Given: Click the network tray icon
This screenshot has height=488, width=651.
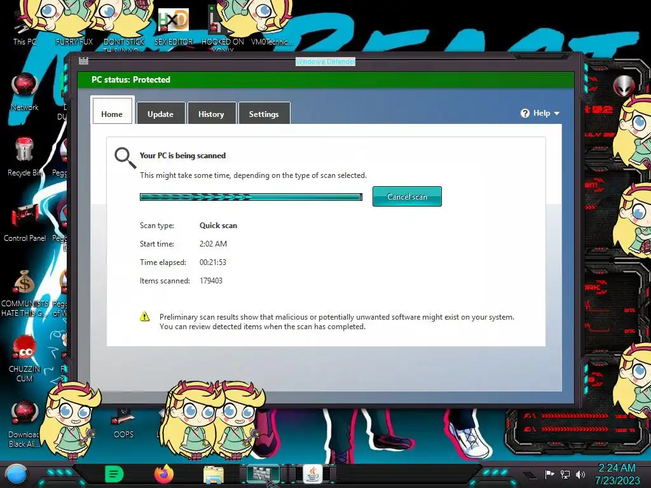Looking at the screenshot, I should coord(565,474).
